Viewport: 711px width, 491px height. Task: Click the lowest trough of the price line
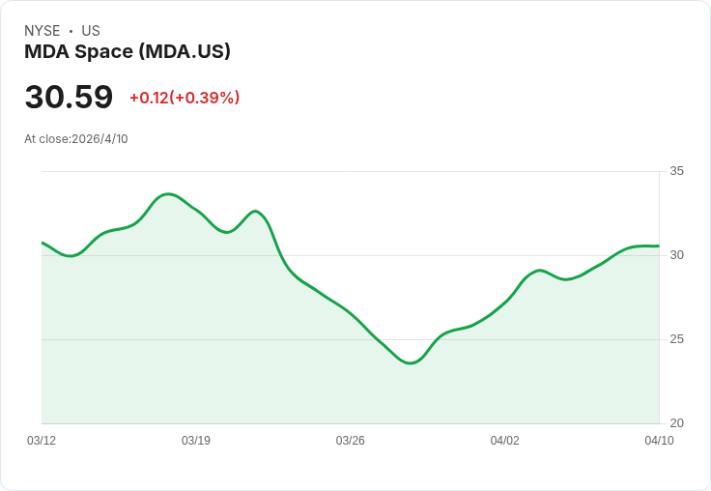pos(412,363)
